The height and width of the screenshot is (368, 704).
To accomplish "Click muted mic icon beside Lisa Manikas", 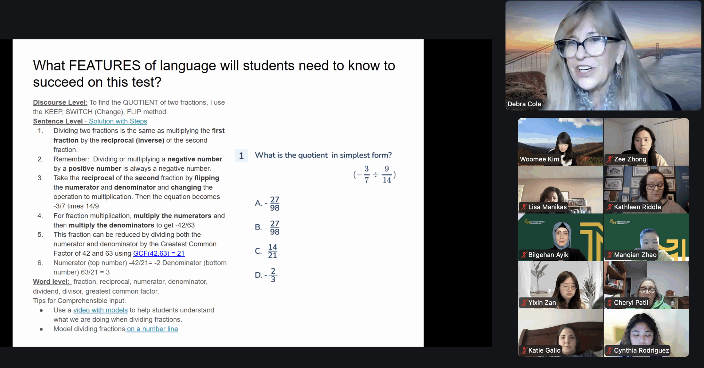I will coord(524,207).
